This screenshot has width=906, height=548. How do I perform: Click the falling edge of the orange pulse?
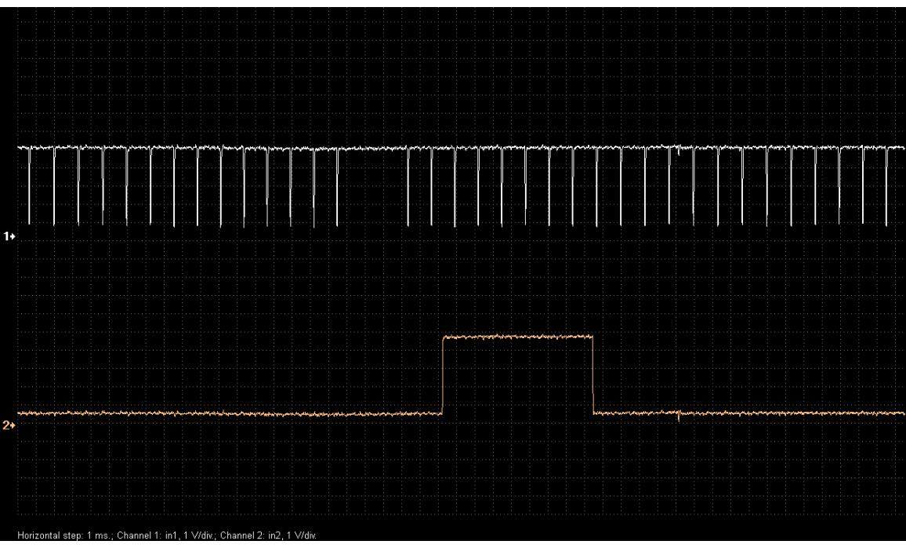(593, 374)
